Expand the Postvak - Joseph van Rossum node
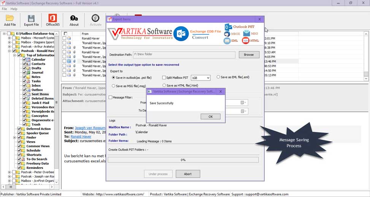 point(9,176)
